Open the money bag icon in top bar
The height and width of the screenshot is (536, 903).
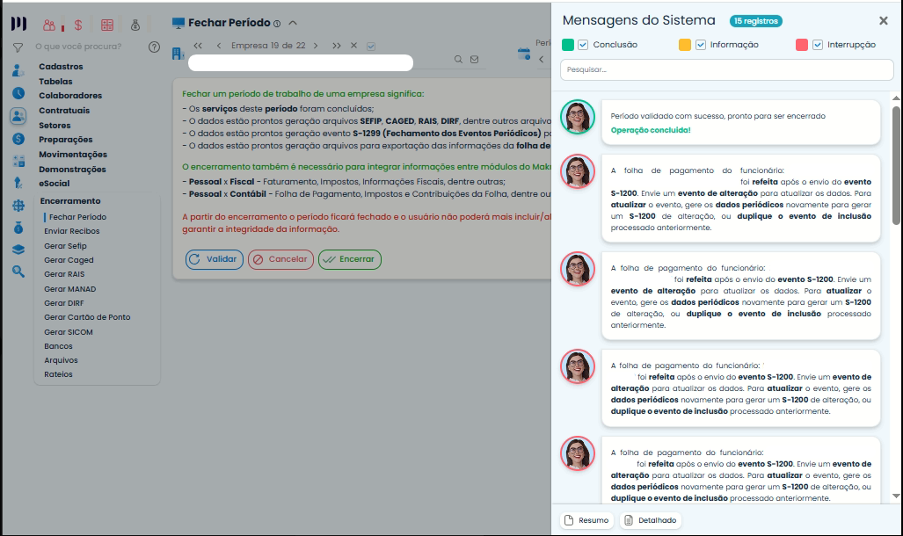click(135, 25)
